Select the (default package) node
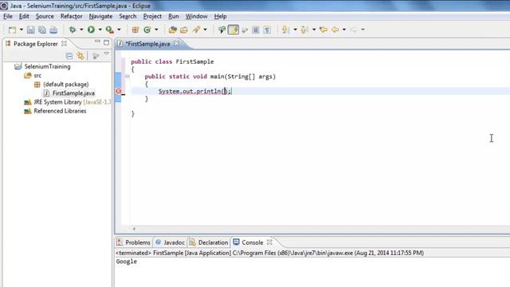Viewport: 510px width, 287px height. click(x=61, y=85)
